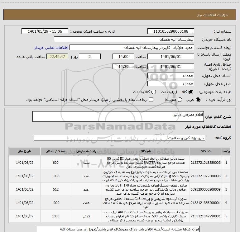Click the جزئیات اطلاعات نیاز header title
Screen dimensions: 240x232
(x=213, y=15)
